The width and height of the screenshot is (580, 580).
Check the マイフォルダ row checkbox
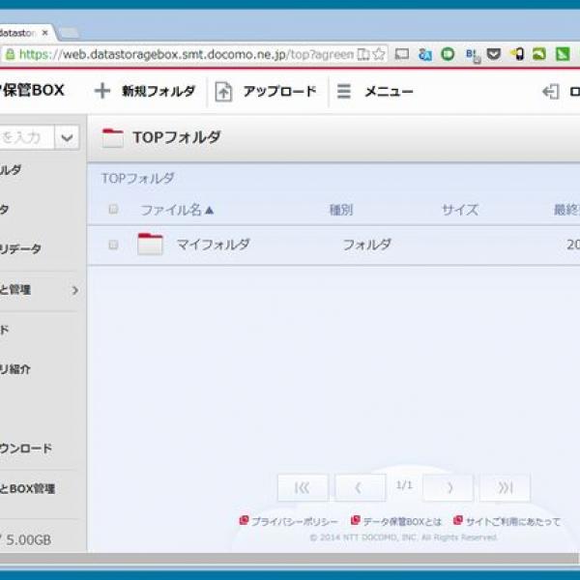click(113, 245)
